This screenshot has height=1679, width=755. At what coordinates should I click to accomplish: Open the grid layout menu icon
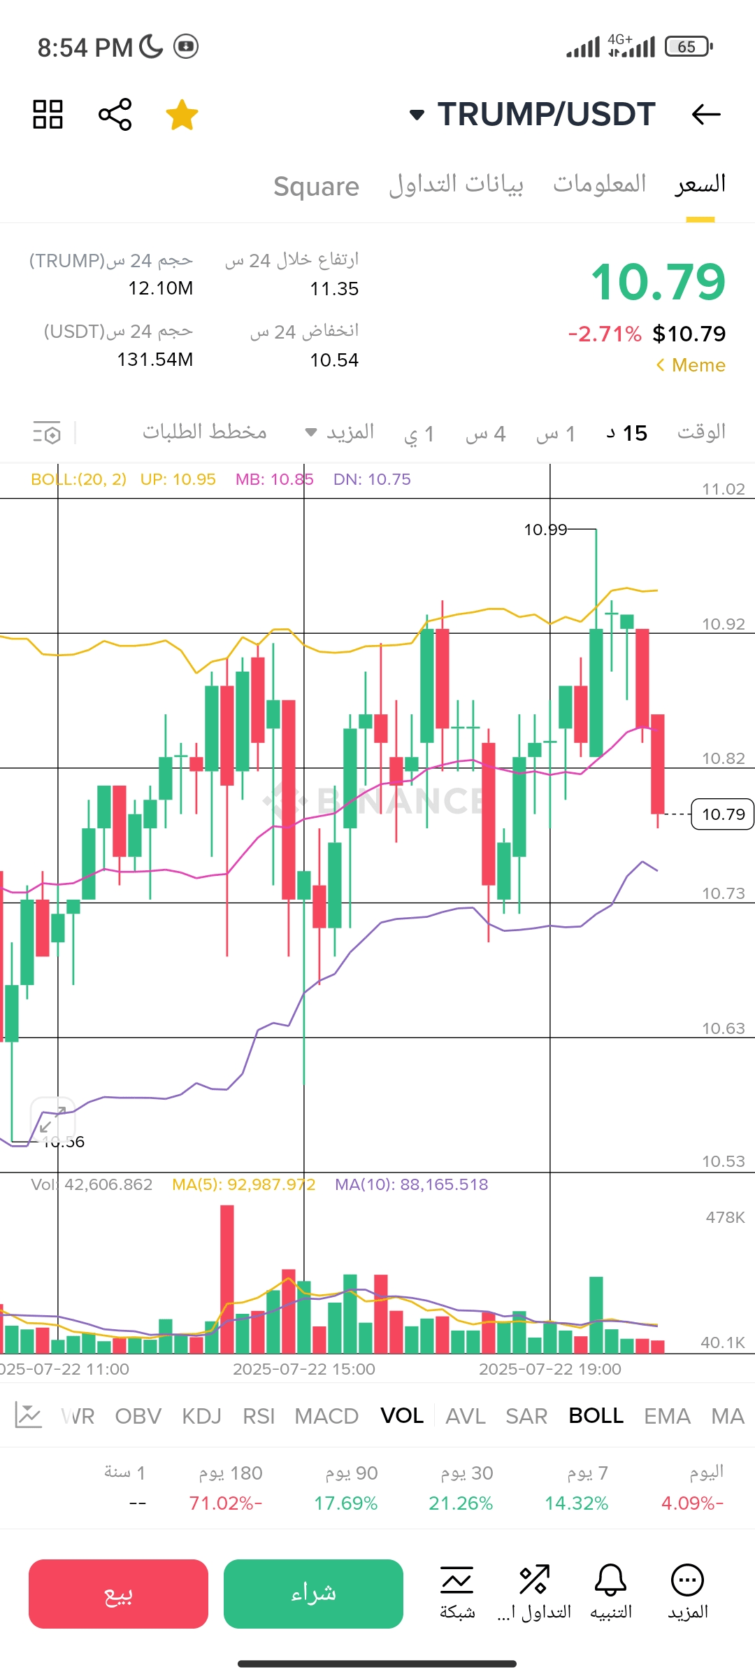pos(48,114)
